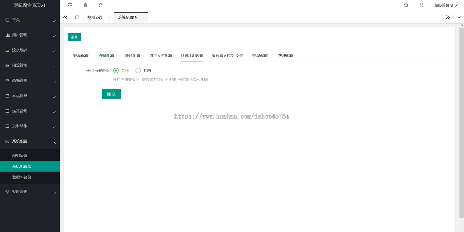Open tab options dropdown arrow
The image size is (464, 232).
click(x=459, y=17)
